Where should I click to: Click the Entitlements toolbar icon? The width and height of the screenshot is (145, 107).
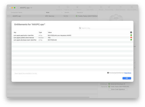(77, 7)
